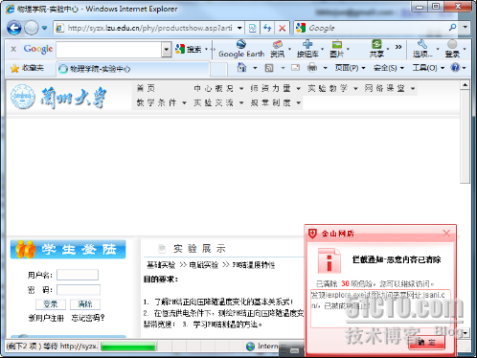Screen dimensions: 477x358
Task: Click the Lanzhou University logo
Action: tap(57, 97)
